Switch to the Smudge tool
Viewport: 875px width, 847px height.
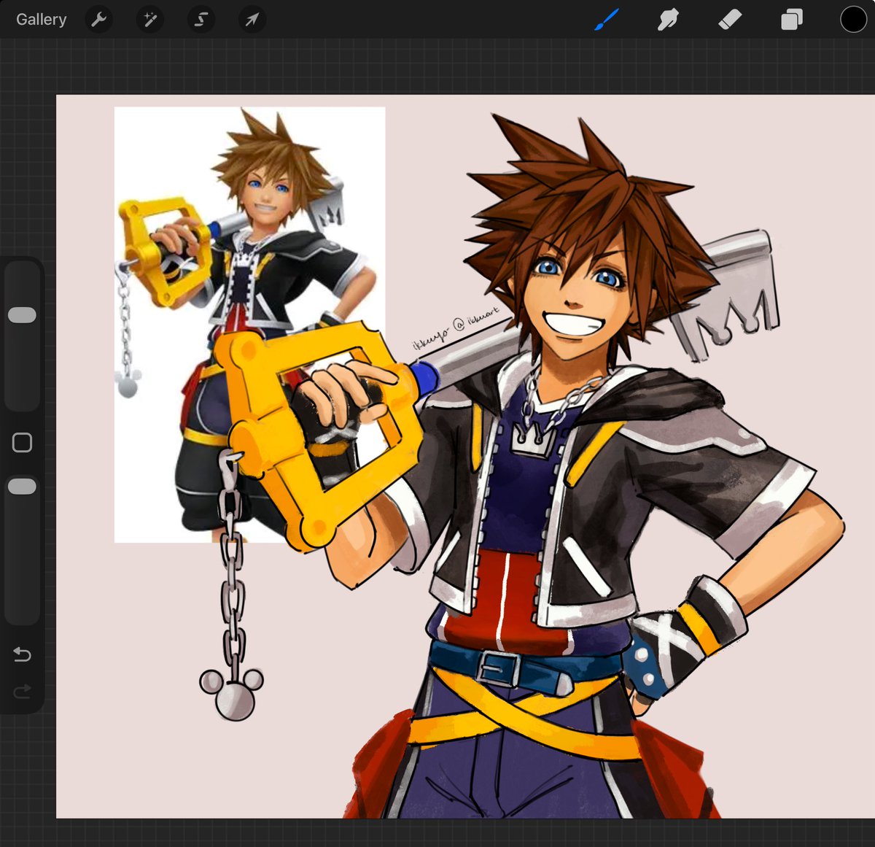[667, 19]
